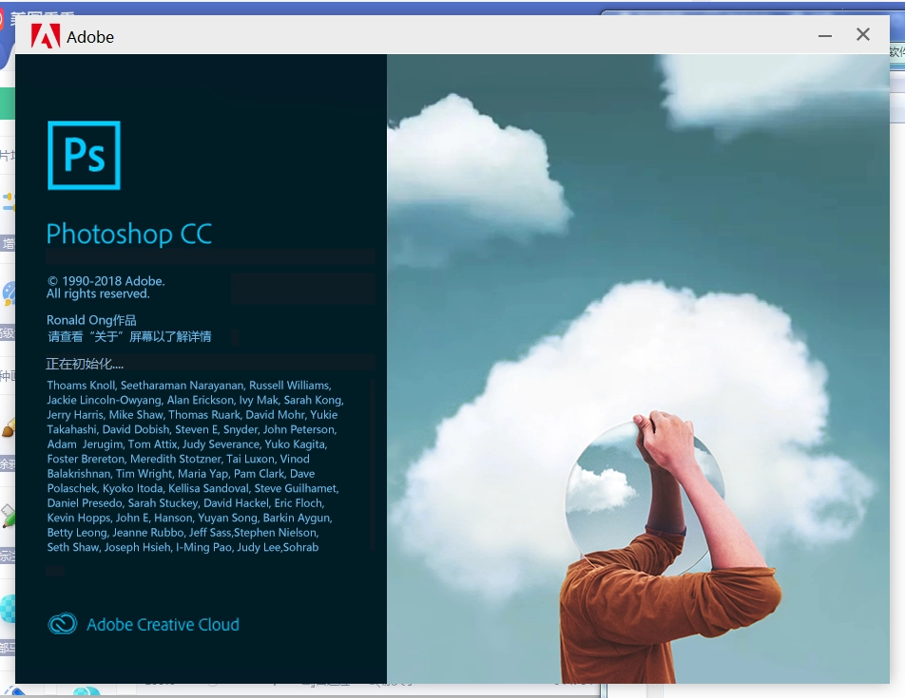The height and width of the screenshot is (698, 905).
Task: Click the 'Ronald Ong作品' artist credit
Action: point(91,320)
